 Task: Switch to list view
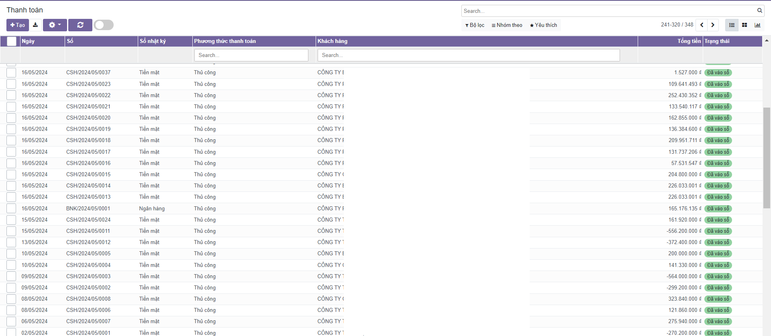[732, 25]
